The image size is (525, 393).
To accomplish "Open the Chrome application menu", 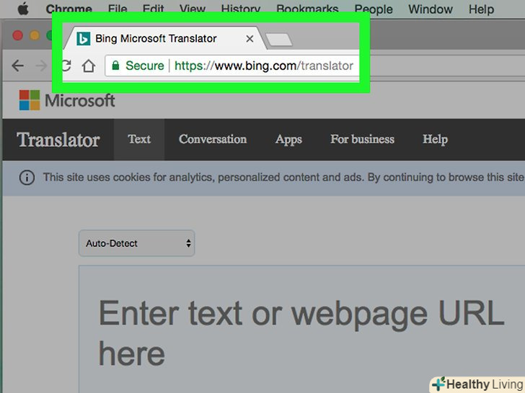I will [x=69, y=9].
